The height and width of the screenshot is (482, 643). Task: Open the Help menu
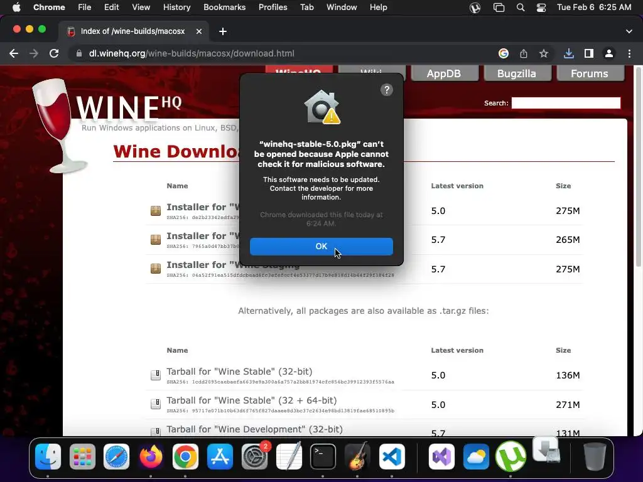(x=378, y=7)
